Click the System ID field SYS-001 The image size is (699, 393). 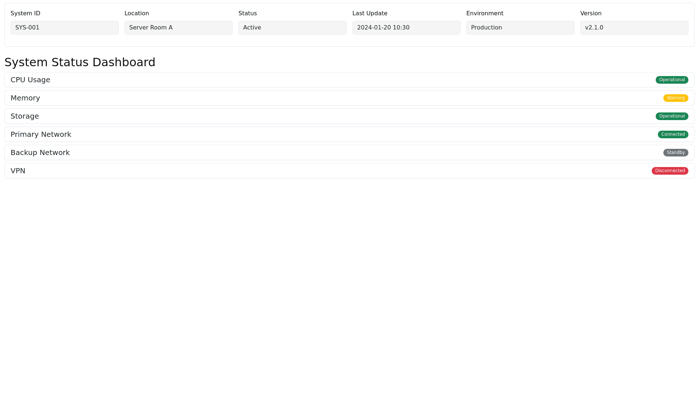point(64,28)
